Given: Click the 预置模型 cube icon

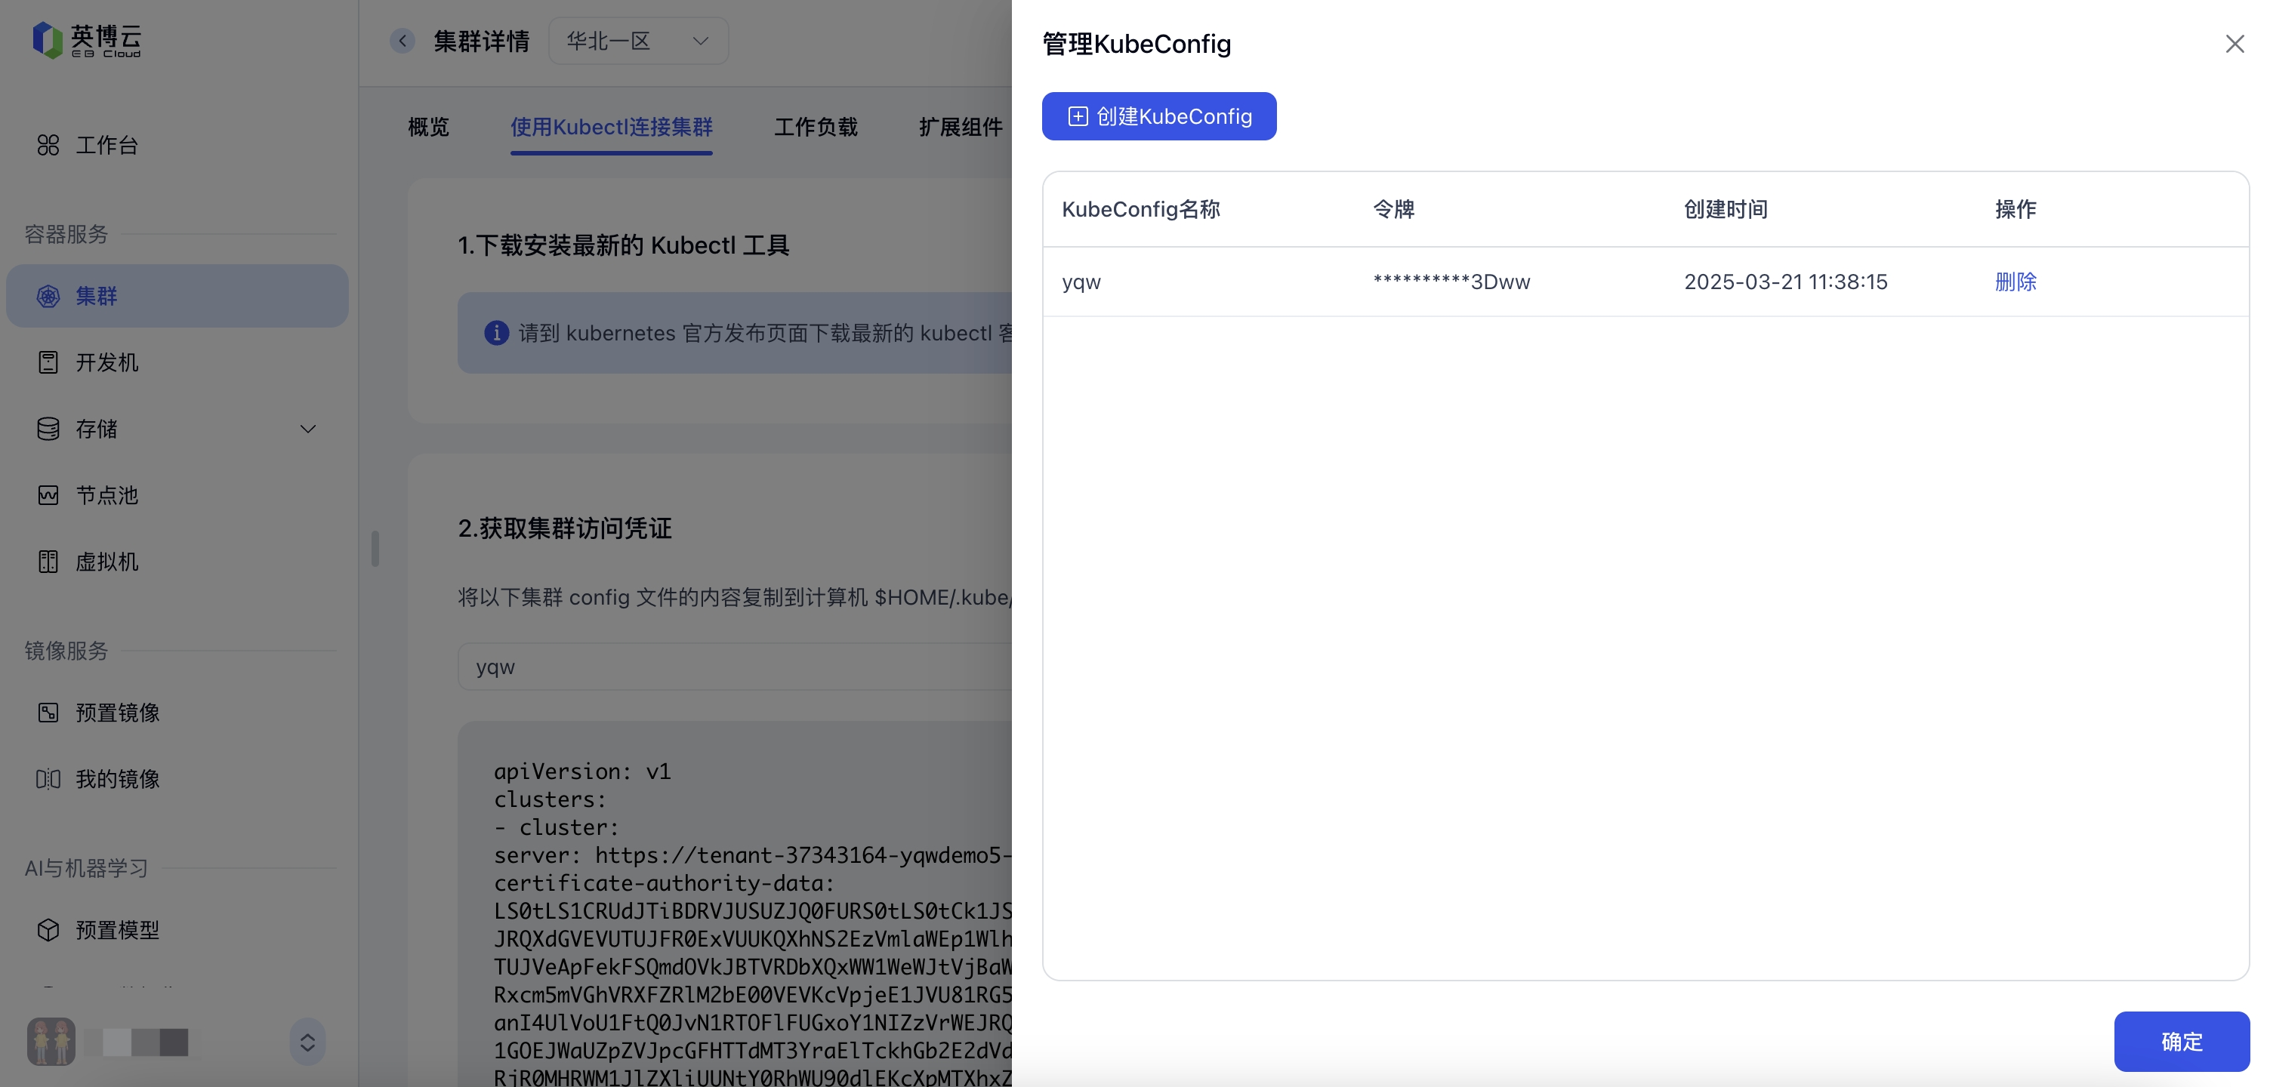Looking at the screenshot, I should (x=48, y=930).
